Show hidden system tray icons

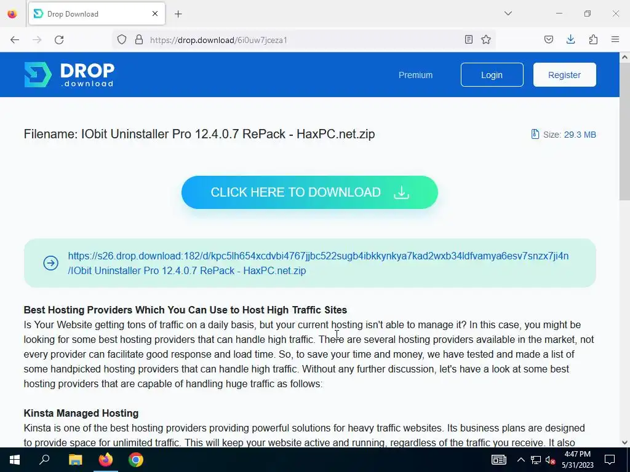click(x=520, y=460)
